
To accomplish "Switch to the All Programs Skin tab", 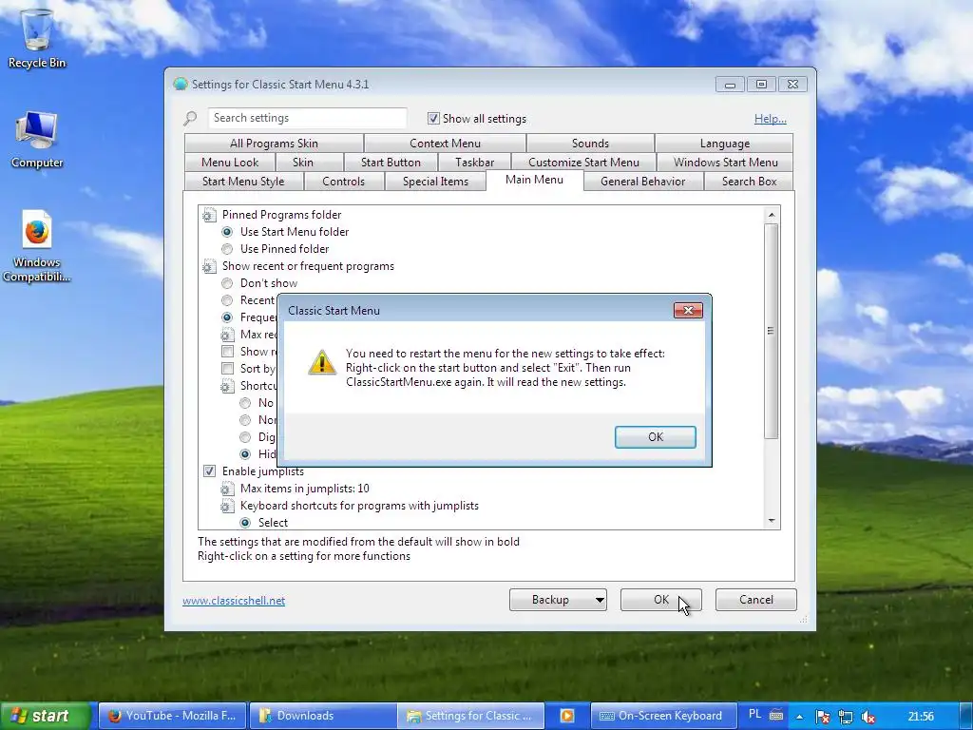I will 274,144.
